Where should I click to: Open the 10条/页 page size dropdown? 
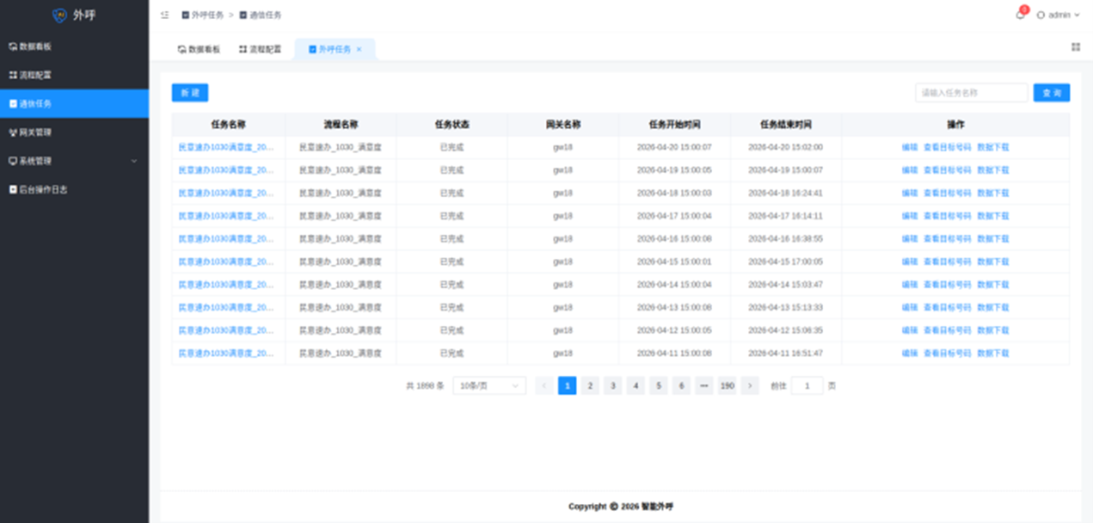click(489, 386)
